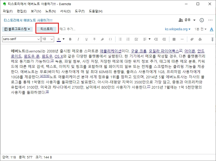The height and width of the screenshot is (161, 216).
Task: Apply strikethrough formatting
Action: (x=94, y=39)
